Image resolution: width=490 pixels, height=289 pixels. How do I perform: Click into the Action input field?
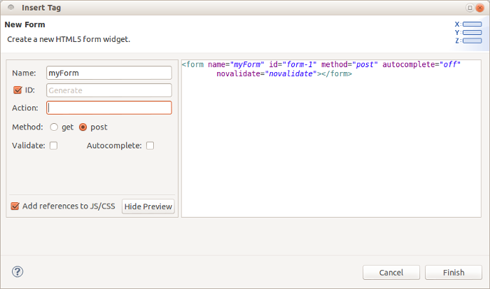[109, 108]
